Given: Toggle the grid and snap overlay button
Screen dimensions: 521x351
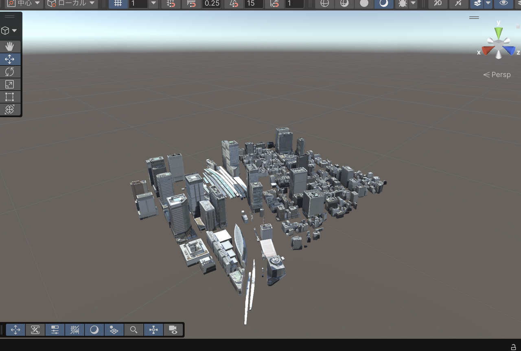Looking at the screenshot, I should pyautogui.click(x=74, y=330).
